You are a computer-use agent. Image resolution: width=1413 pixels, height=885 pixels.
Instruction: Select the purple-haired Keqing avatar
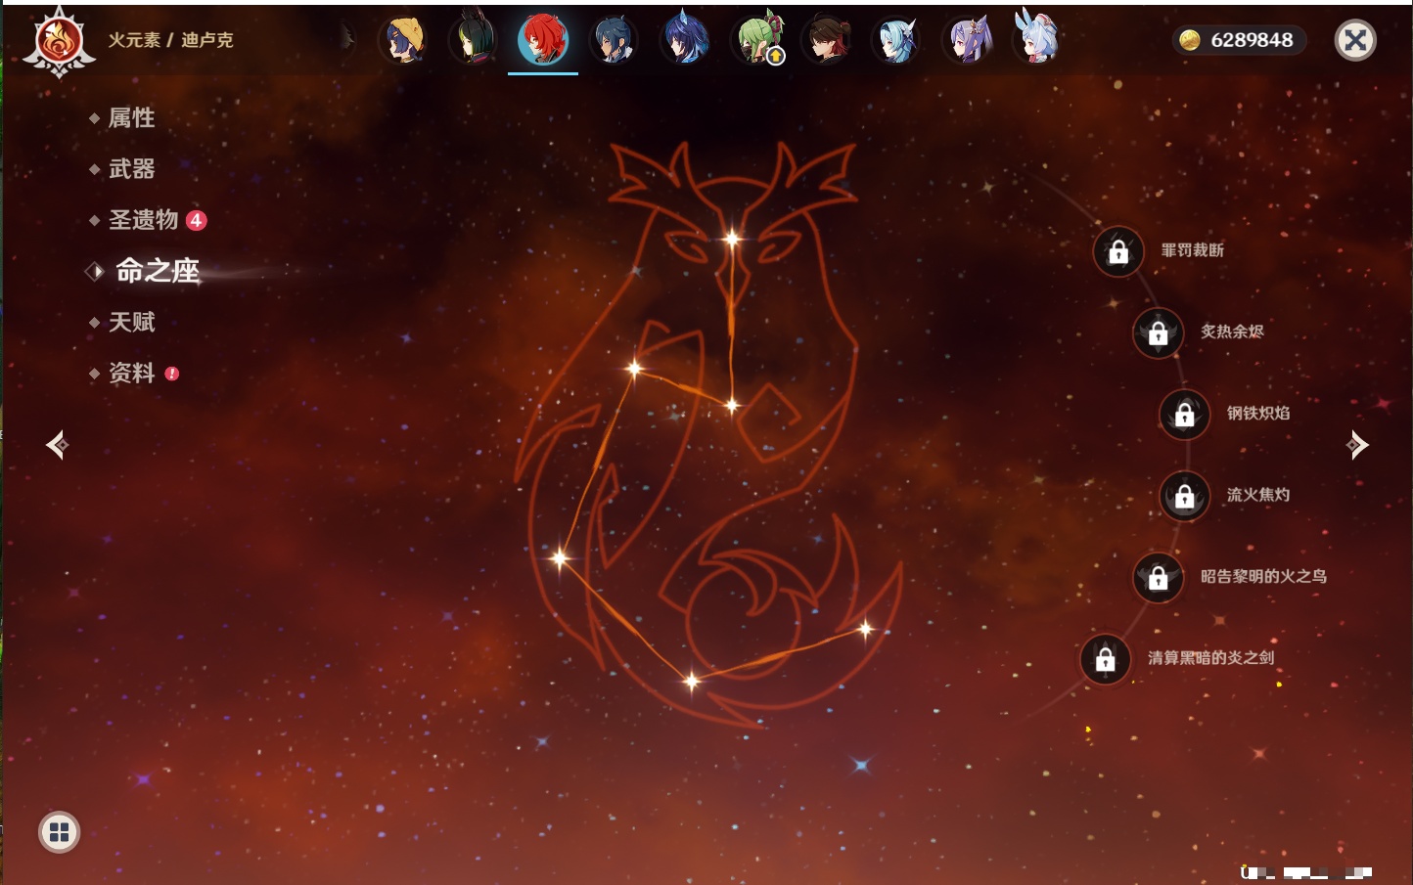pyautogui.click(x=969, y=39)
